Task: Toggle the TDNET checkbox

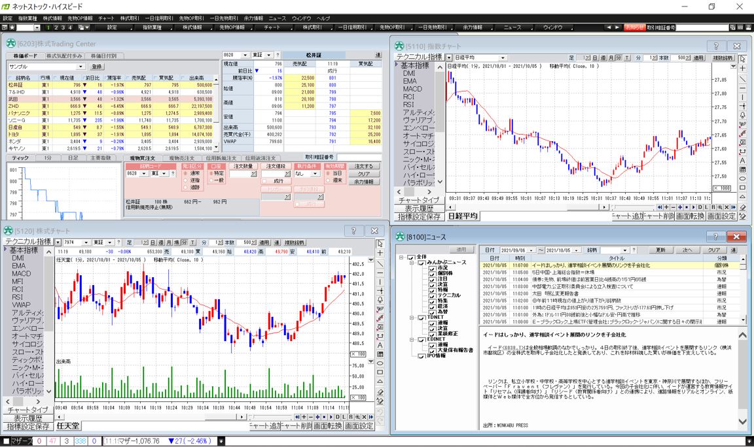Action: (x=422, y=318)
